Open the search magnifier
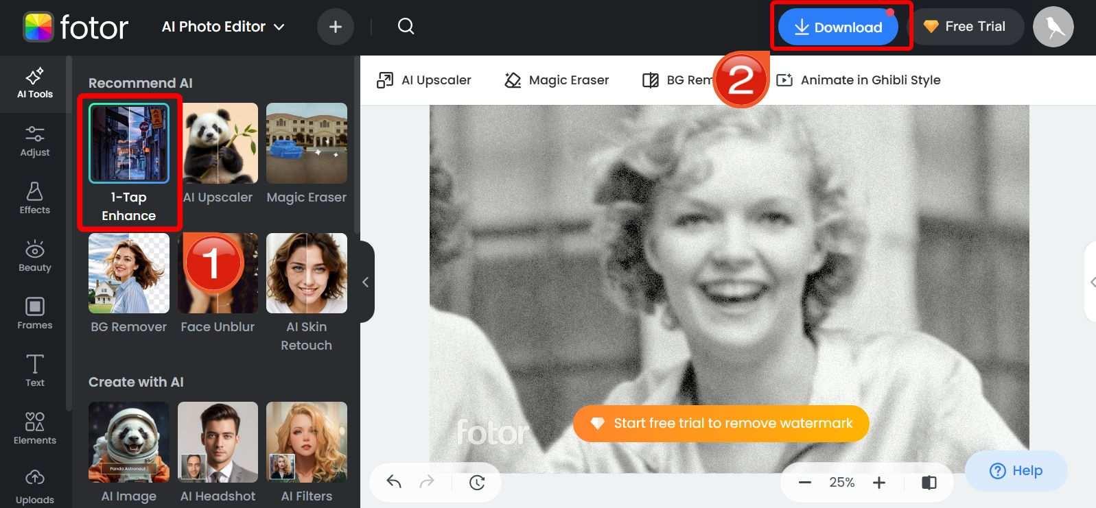1096x508 pixels. click(x=406, y=27)
